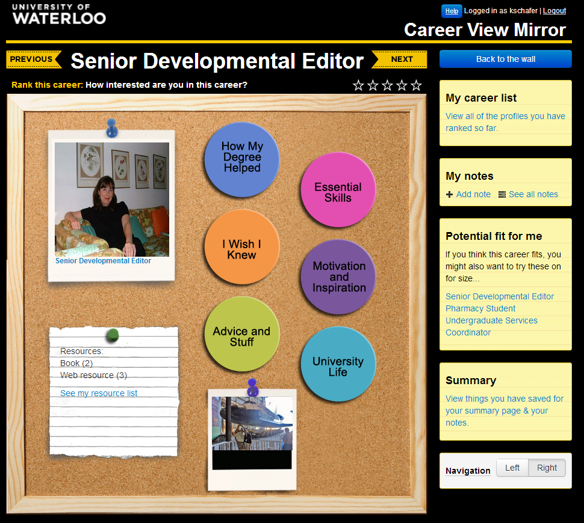This screenshot has width=584, height=523.
Task: Click the Back to the wall button
Action: pos(505,59)
